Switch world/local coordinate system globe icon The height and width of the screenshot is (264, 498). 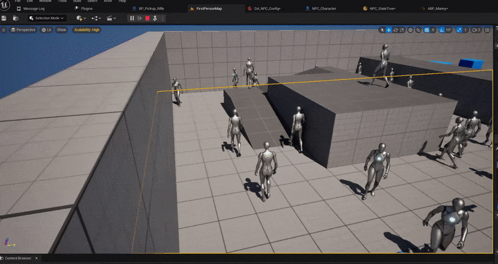point(410,30)
